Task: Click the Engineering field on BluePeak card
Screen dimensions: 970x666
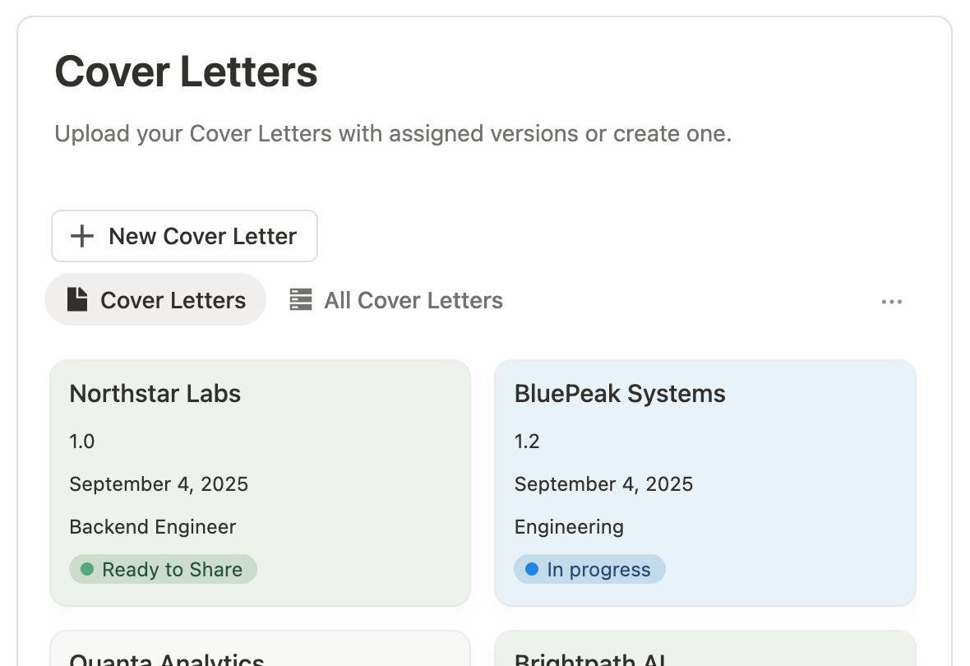Action: pyautogui.click(x=569, y=527)
